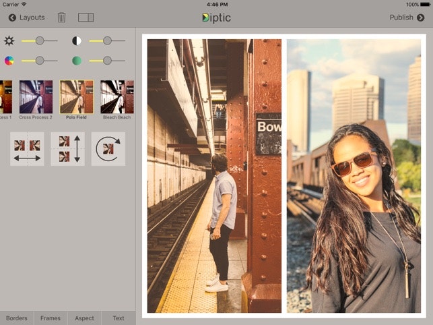Click the brightness sun icon
433x325 pixels.
click(x=9, y=41)
